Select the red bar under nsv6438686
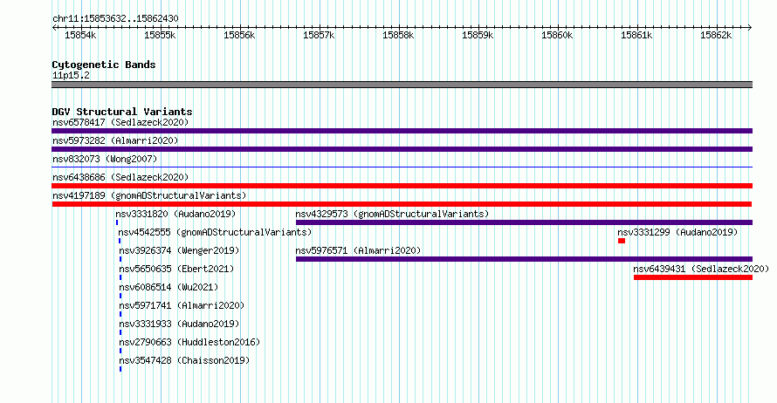 [402, 186]
